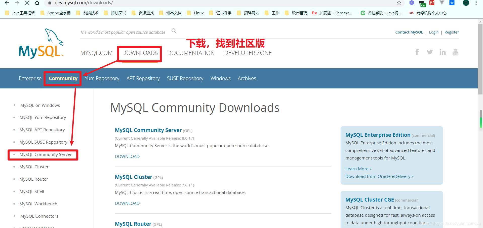Screen dimensions: 483x228
Task: Open the 招聘网站 bookmark folder
Action: [248, 13]
